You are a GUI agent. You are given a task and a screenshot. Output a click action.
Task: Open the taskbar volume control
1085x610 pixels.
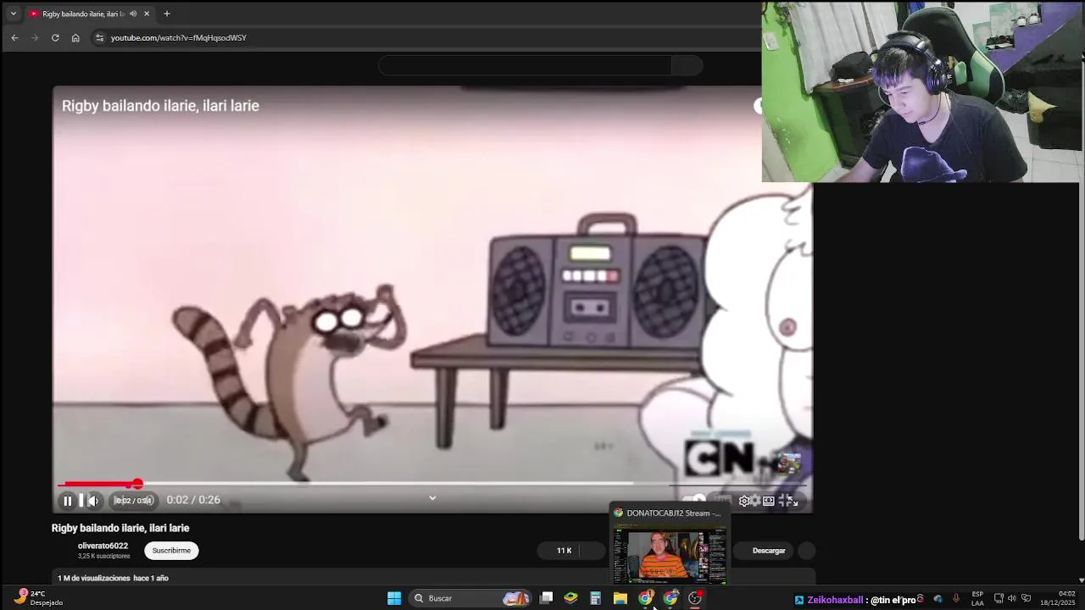coord(1011,598)
